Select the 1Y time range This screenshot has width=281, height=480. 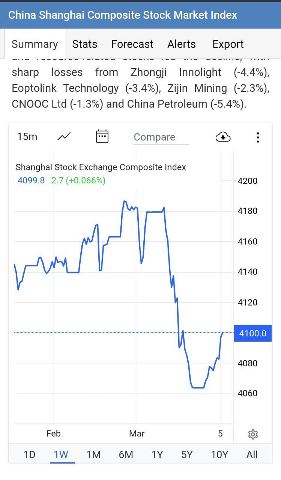point(157,454)
